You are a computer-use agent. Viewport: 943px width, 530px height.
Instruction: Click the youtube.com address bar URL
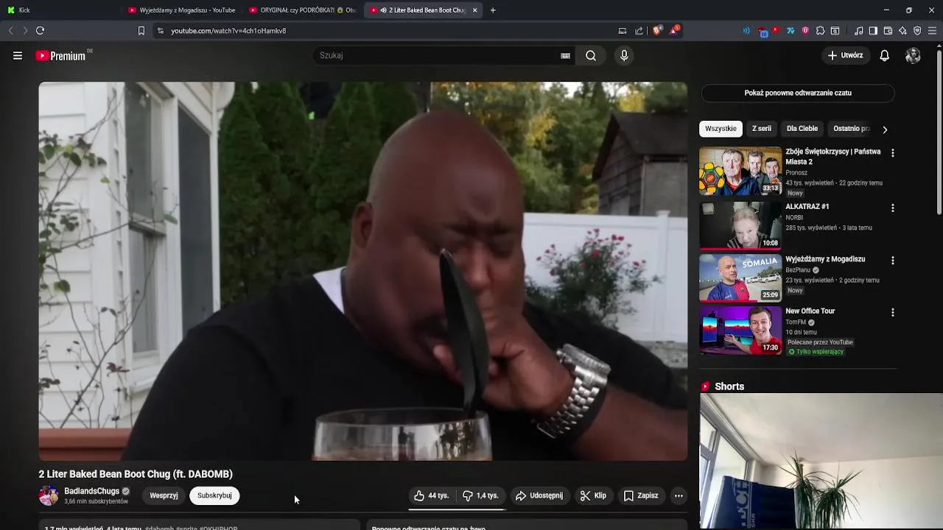coord(228,31)
